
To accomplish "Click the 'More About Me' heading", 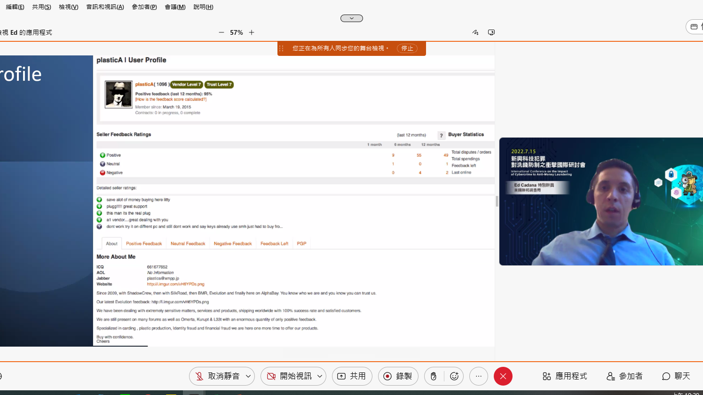I will (x=116, y=257).
